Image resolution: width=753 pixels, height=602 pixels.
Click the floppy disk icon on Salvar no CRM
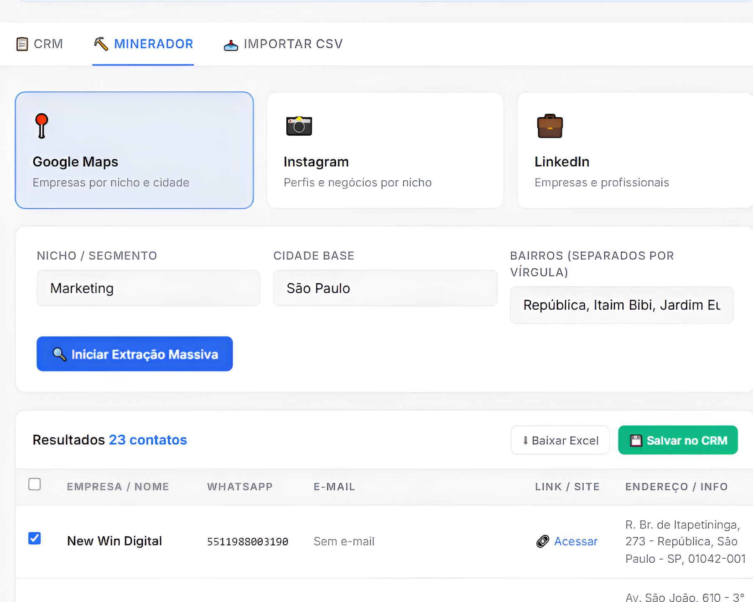[x=636, y=440]
